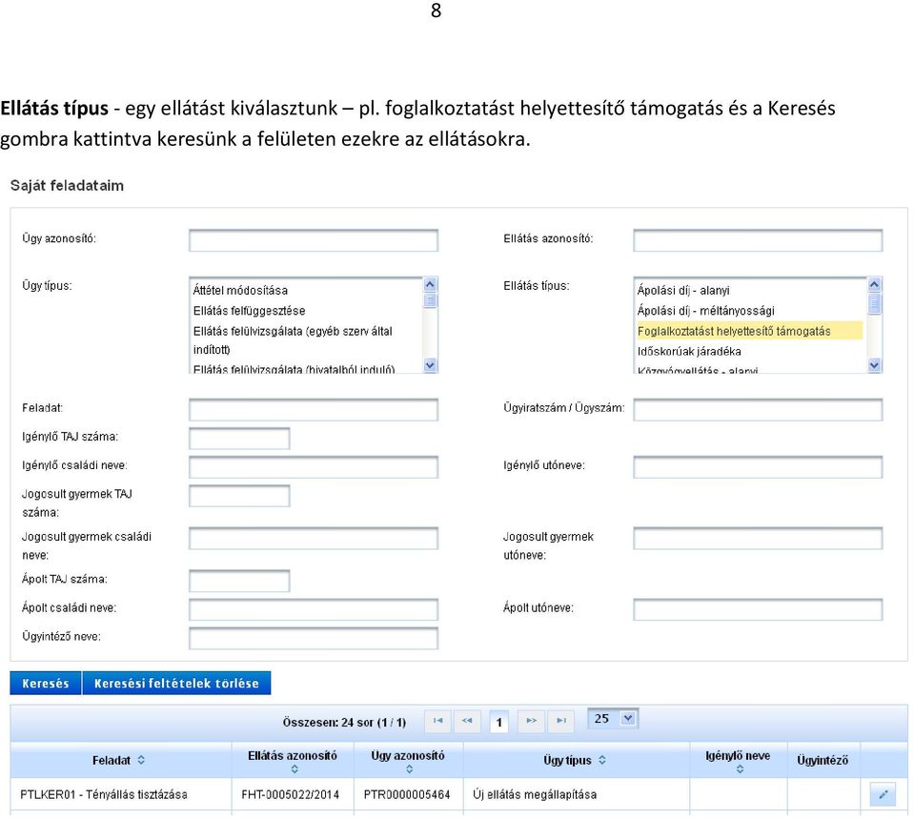Sort results by Igénylő neve column

pyautogui.click(x=740, y=769)
